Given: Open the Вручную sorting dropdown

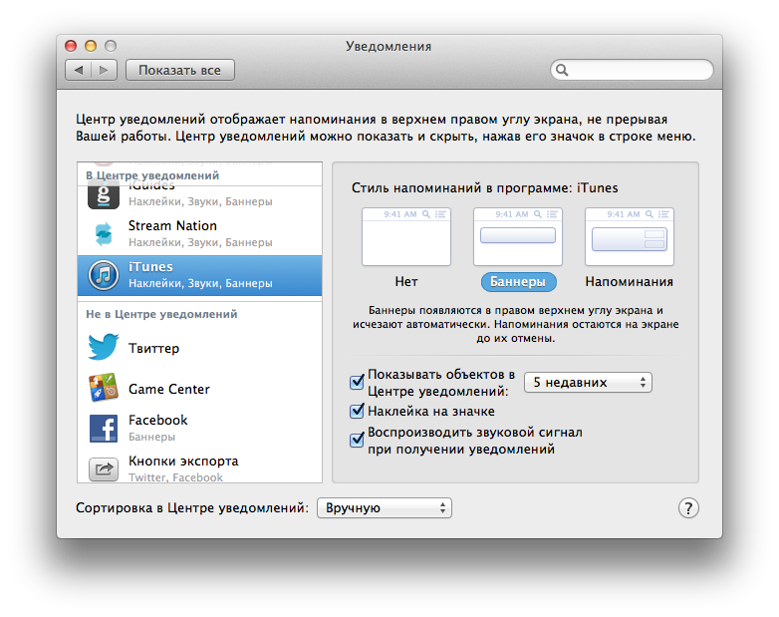Looking at the screenshot, I should (385, 508).
